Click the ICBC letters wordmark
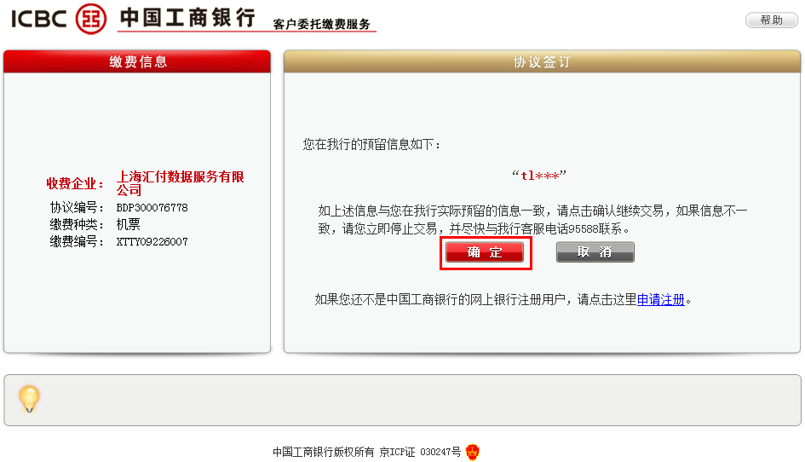Screen dimensions: 805x462 point(39,20)
